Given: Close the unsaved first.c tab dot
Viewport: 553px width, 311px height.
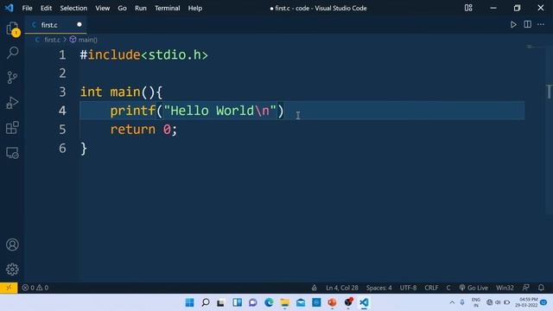Looking at the screenshot, I should point(79,24).
